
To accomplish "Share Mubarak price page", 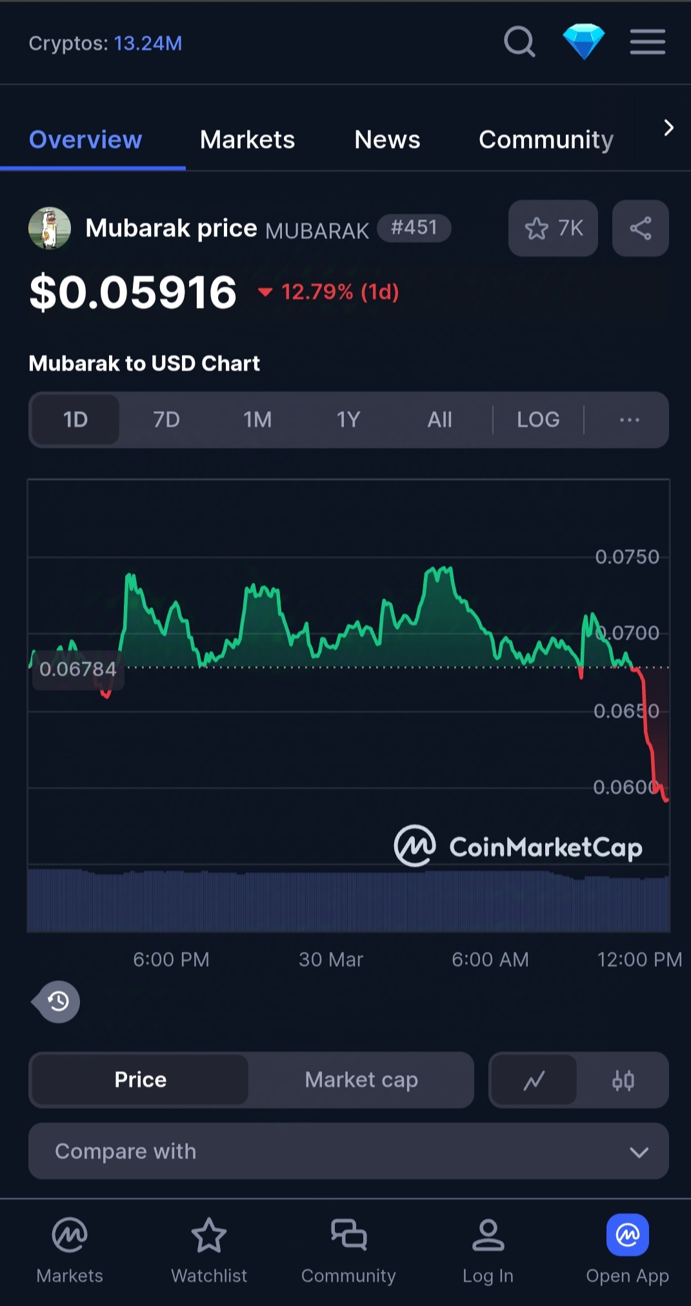I will [x=640, y=228].
